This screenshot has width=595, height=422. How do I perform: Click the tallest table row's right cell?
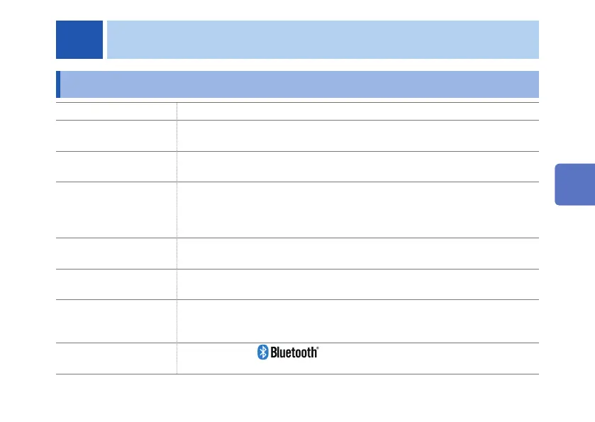(x=357, y=210)
